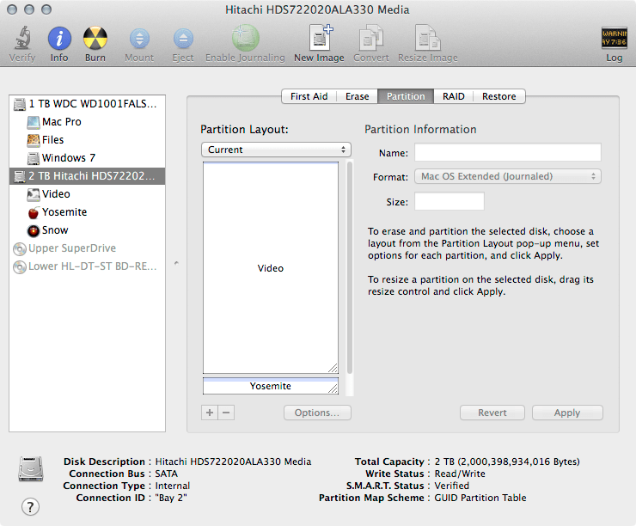Image resolution: width=636 pixels, height=526 pixels.
Task: Click the Apply button
Action: [567, 413]
